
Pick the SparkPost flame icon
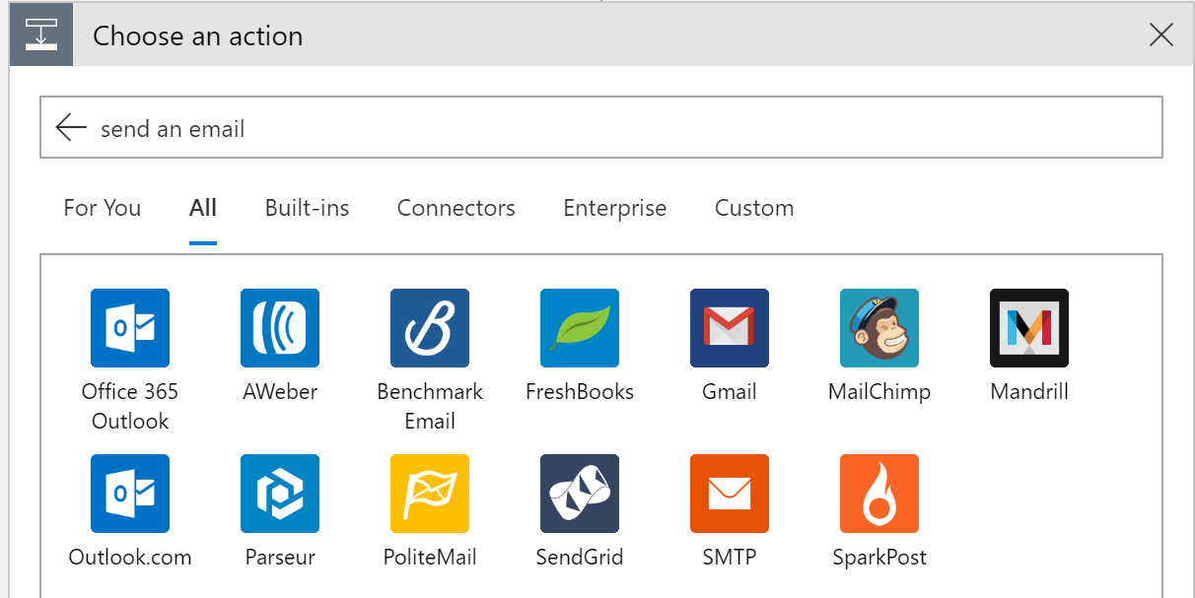click(x=879, y=494)
